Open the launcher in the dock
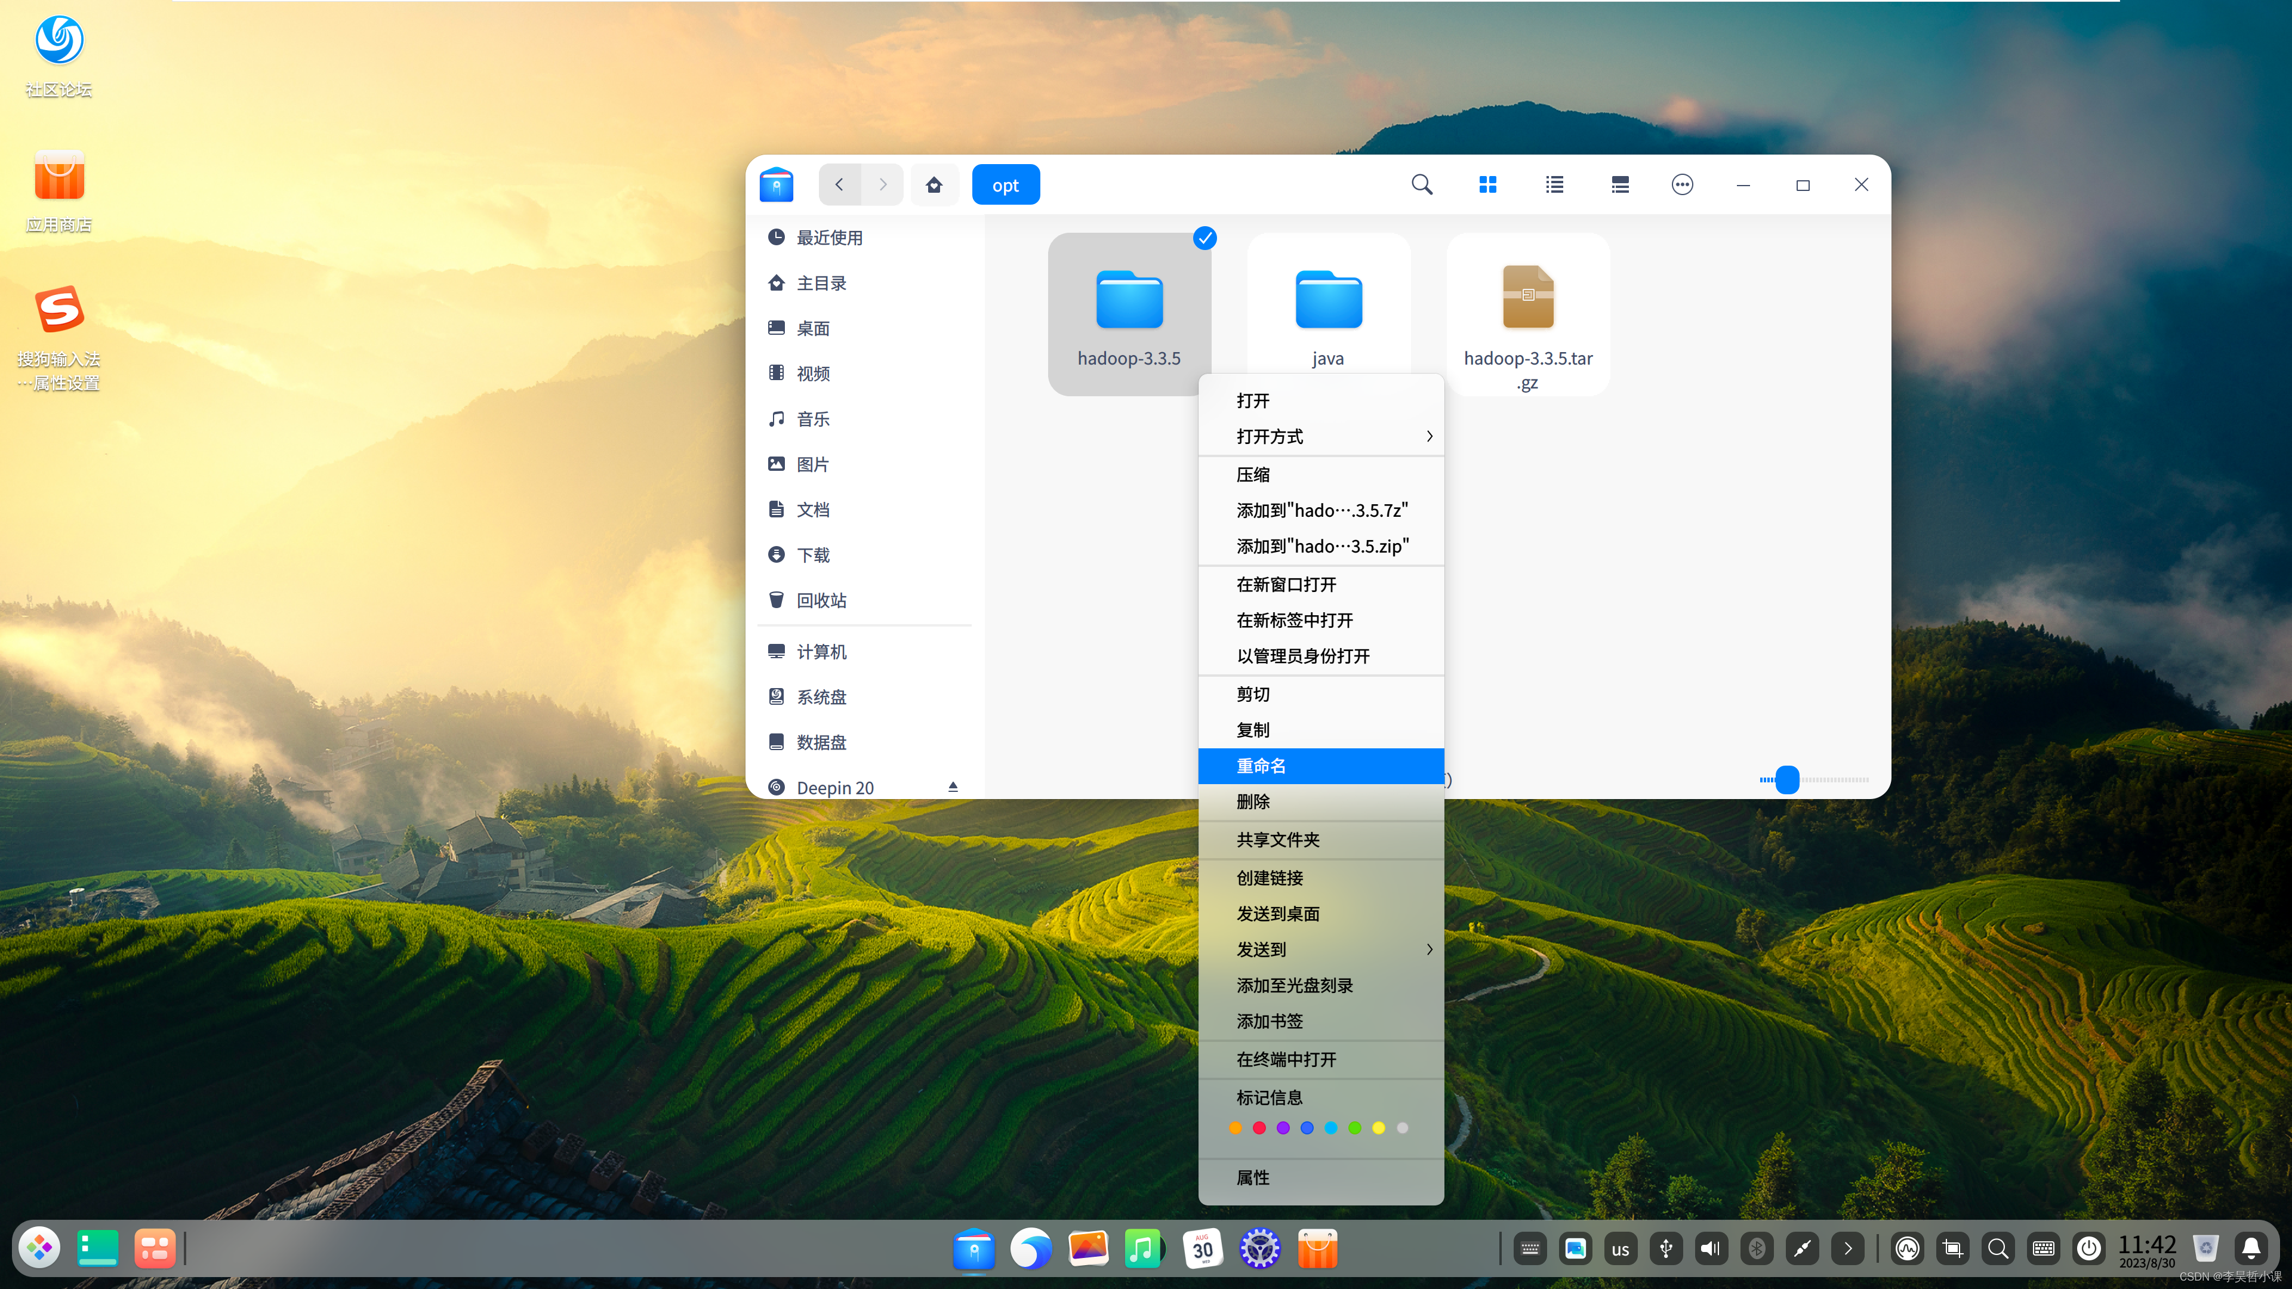 pyautogui.click(x=39, y=1248)
